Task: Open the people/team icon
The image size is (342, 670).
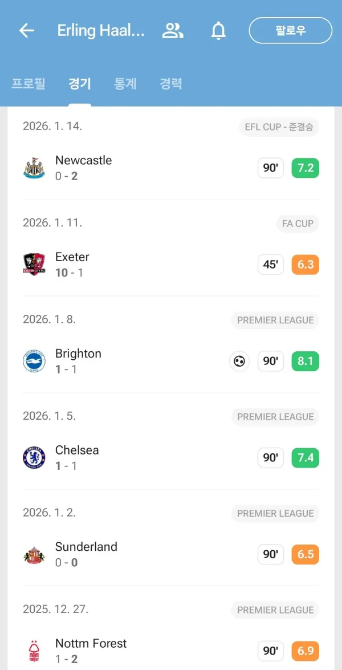Action: point(173,30)
